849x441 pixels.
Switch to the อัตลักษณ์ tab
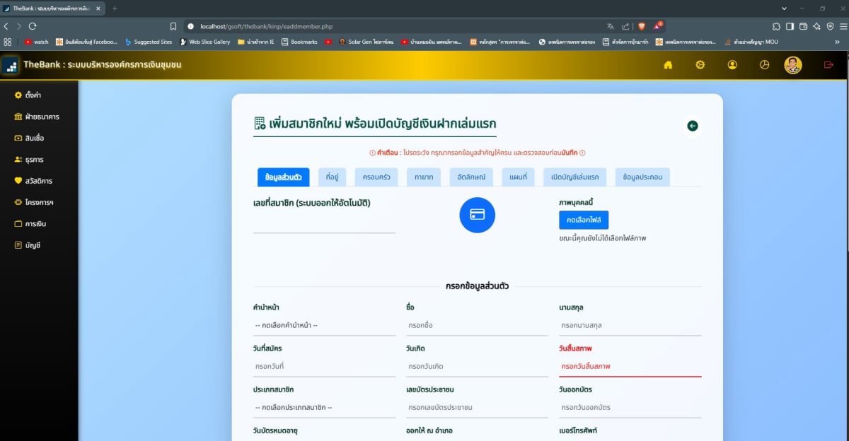pos(471,177)
